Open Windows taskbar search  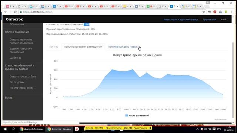click(13, 129)
